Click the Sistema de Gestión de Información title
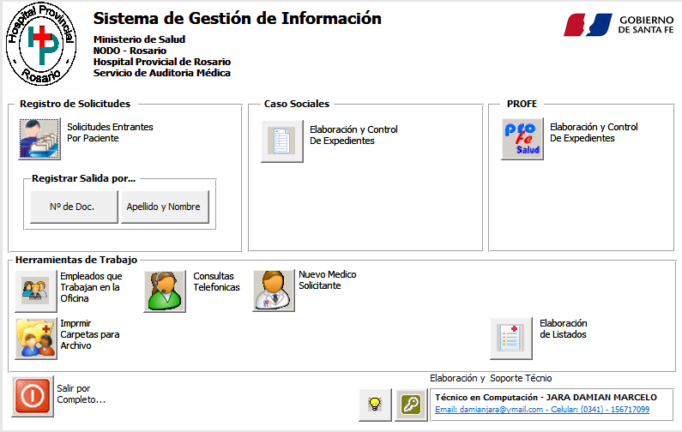The height and width of the screenshot is (432, 682). (238, 18)
